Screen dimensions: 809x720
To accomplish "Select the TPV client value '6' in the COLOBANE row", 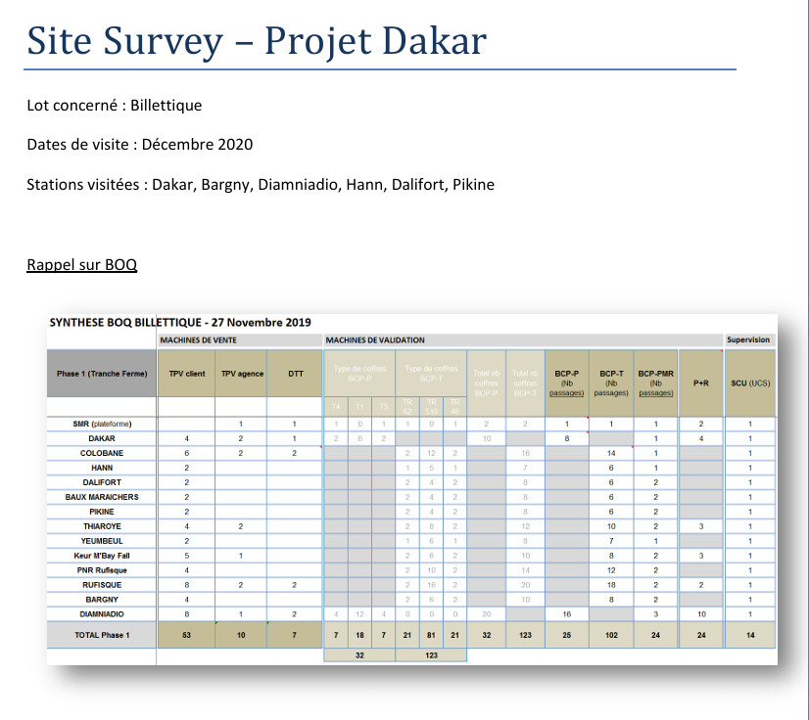I will click(187, 453).
